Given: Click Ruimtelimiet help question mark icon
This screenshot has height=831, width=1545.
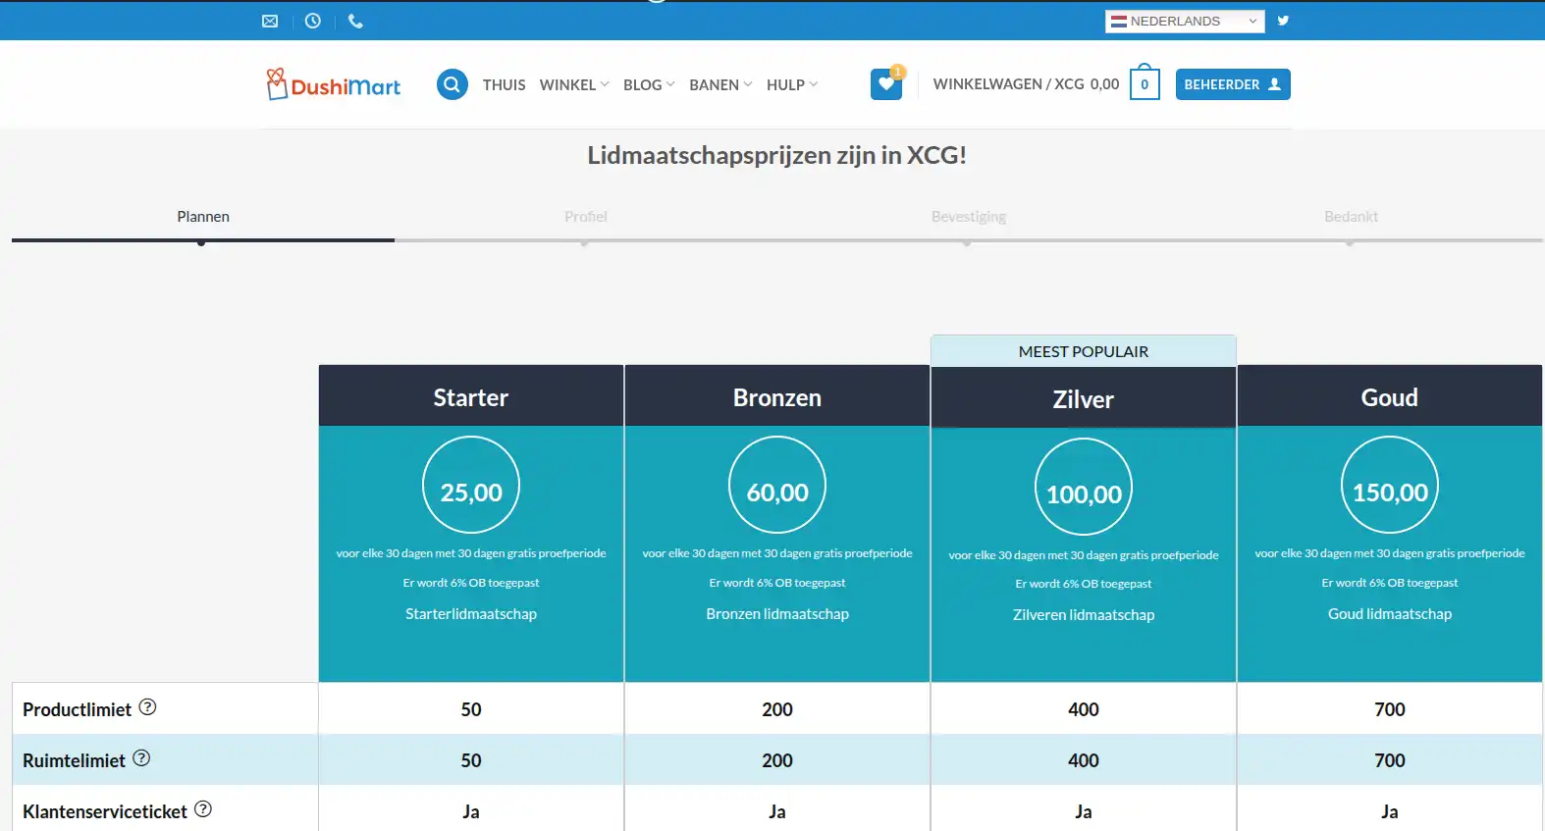Looking at the screenshot, I should pos(141,758).
